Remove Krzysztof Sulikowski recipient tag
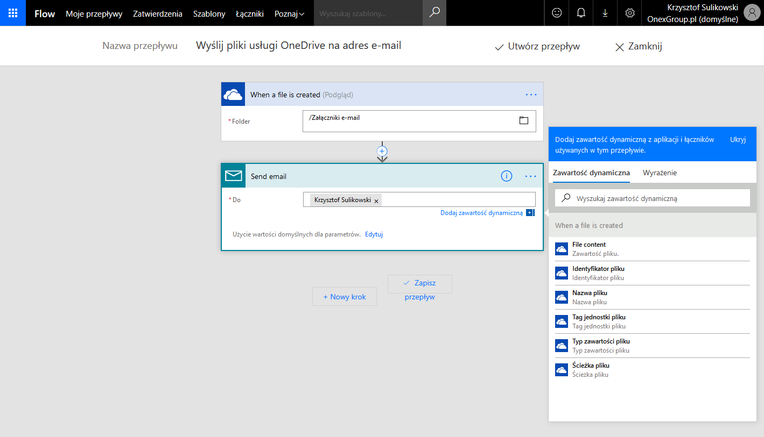 [376, 200]
